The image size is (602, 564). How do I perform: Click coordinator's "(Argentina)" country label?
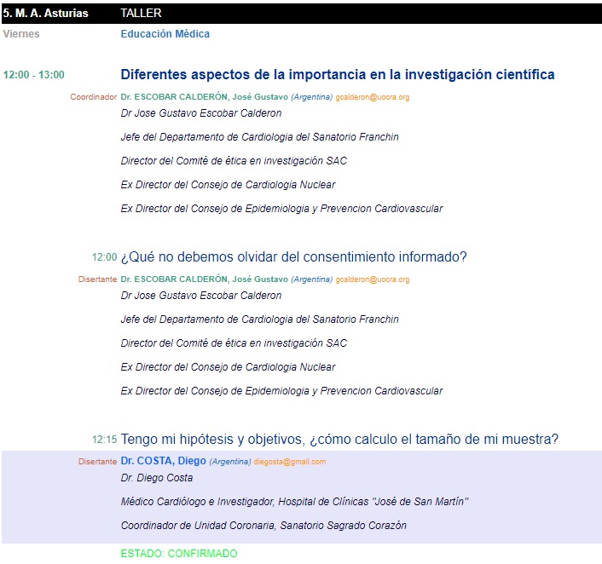[x=312, y=97]
